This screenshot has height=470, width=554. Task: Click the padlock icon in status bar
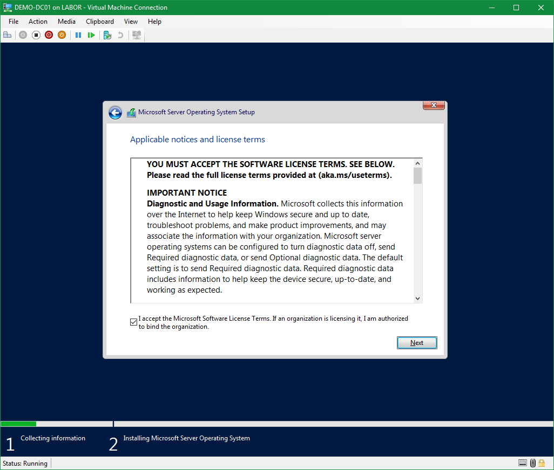pyautogui.click(x=542, y=463)
